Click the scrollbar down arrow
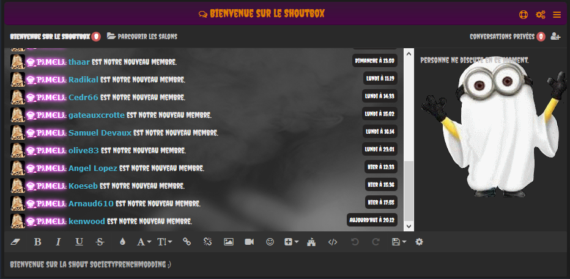This screenshot has width=570, height=279. click(x=409, y=226)
